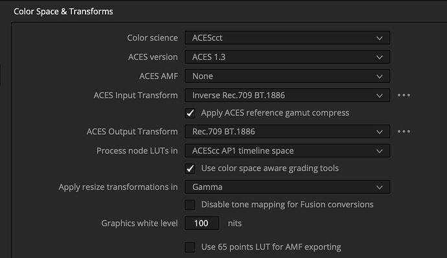
Task: Click the ACES AMF label
Action: pos(159,76)
